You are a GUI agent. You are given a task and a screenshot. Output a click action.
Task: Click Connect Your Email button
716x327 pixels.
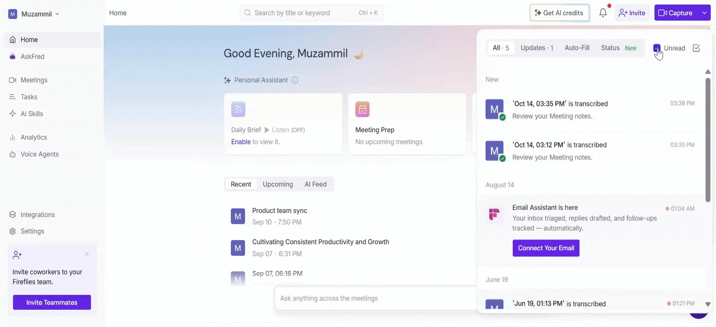pos(546,248)
